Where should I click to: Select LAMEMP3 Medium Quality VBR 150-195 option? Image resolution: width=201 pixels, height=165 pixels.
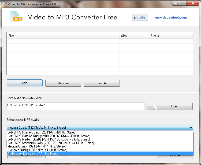click(100, 139)
